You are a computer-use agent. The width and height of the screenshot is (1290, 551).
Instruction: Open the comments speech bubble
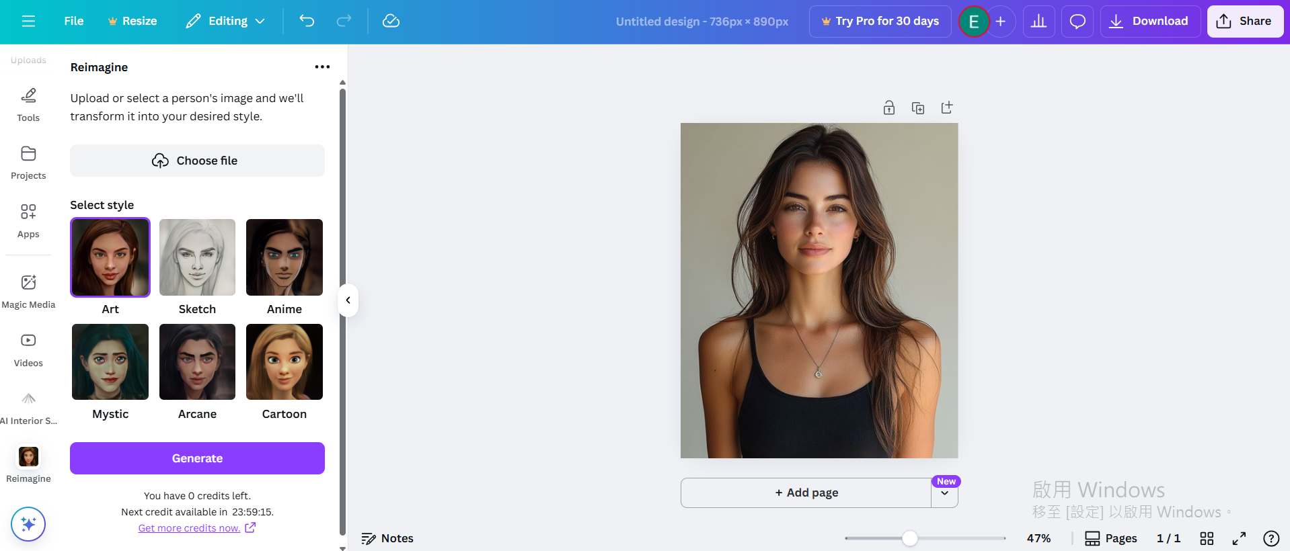click(x=1077, y=22)
